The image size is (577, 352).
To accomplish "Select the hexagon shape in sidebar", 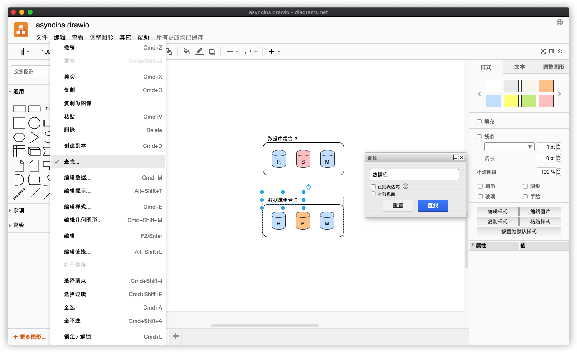I will tap(19, 137).
